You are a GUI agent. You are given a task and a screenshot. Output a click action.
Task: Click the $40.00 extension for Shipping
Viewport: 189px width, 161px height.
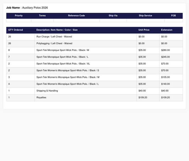coord(165,91)
